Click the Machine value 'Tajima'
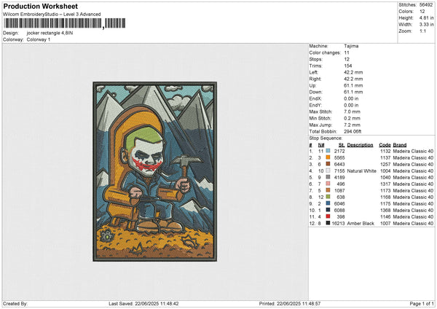The image size is (437, 309). (351, 46)
